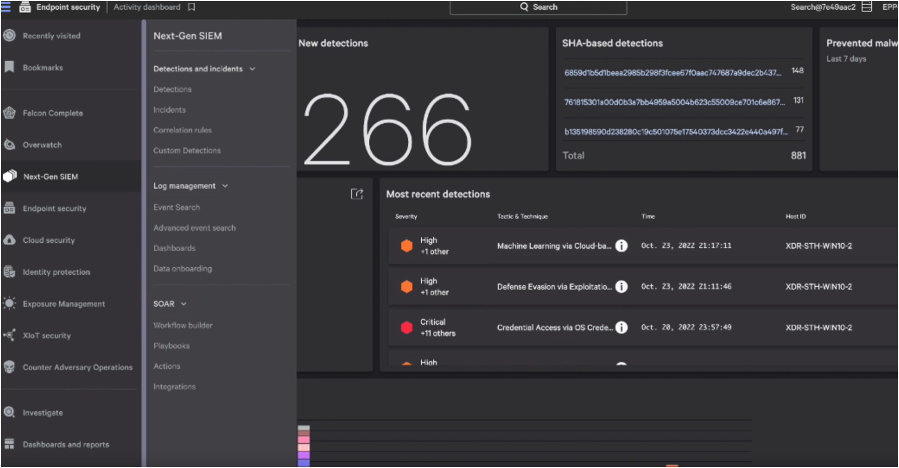
Task: Open Correlation rules menu item
Action: [182, 130]
